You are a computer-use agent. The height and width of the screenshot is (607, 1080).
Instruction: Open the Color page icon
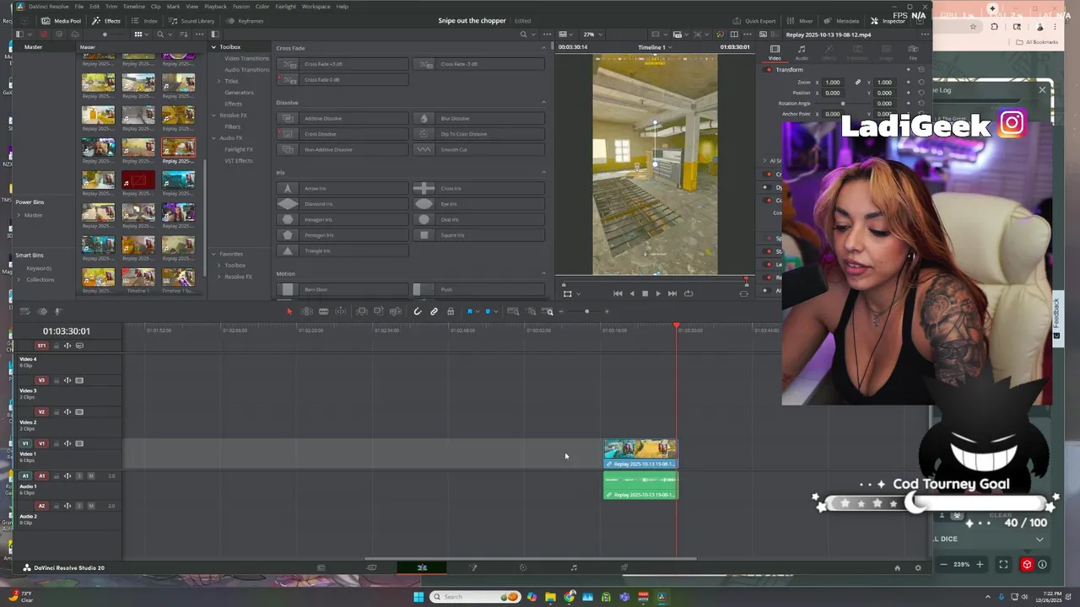pyautogui.click(x=523, y=567)
